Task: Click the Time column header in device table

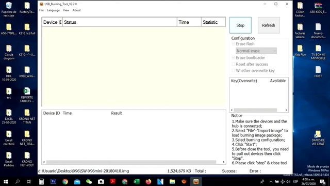Action: (x=189, y=22)
